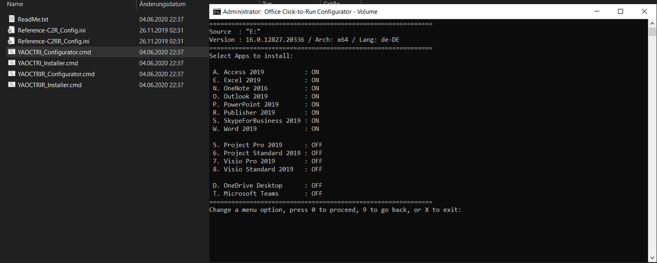Click the Excel 2019 option line
657x263 pixels.
[x=266, y=80]
